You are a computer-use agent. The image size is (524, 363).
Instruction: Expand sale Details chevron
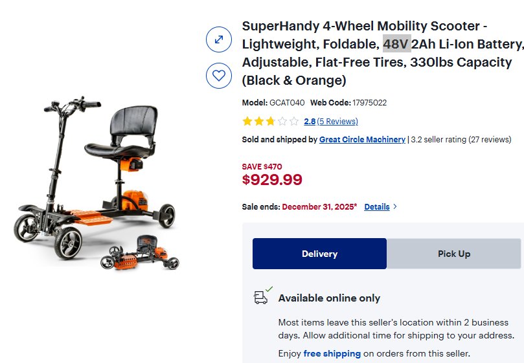point(396,207)
